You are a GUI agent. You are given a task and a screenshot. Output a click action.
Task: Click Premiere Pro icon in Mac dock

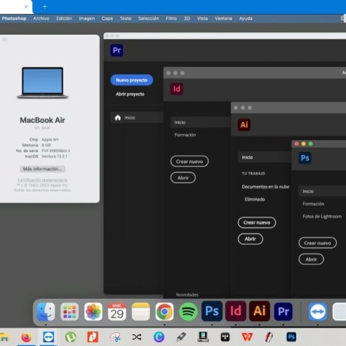tap(283, 311)
